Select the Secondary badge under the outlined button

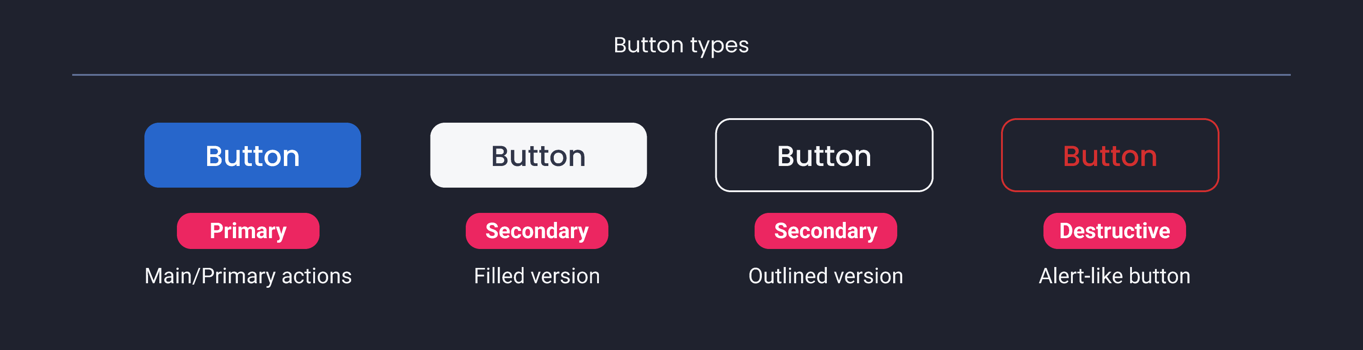click(x=825, y=230)
